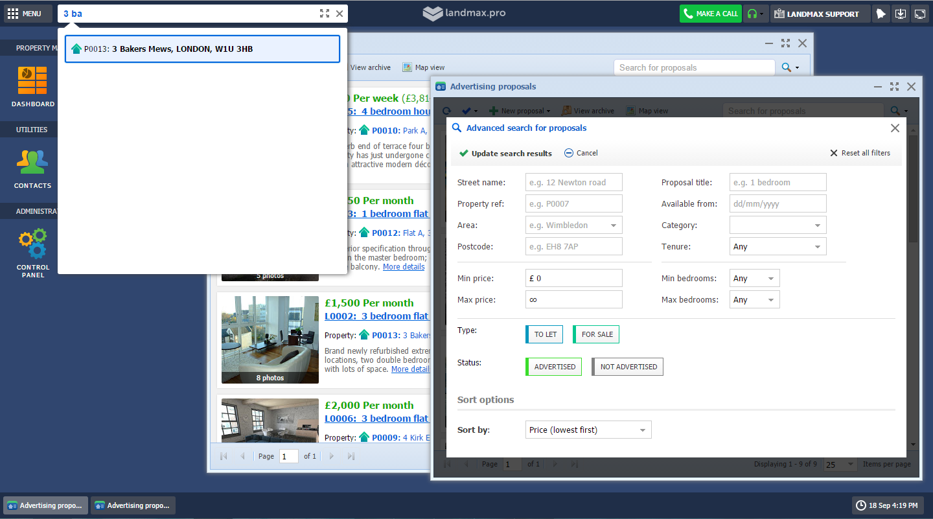933x519 pixels.
Task: Switch to first Advertising proposals taskbar tab
Action: point(45,505)
